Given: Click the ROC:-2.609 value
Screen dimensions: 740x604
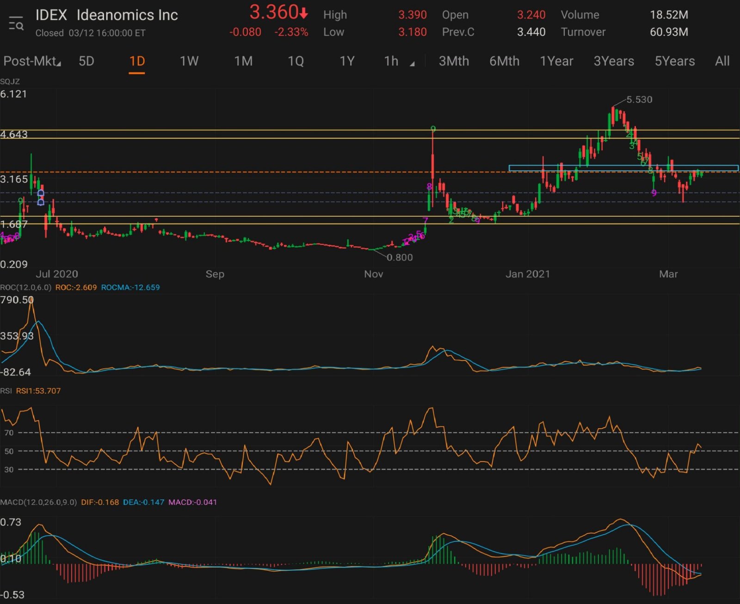Looking at the screenshot, I should [x=76, y=287].
